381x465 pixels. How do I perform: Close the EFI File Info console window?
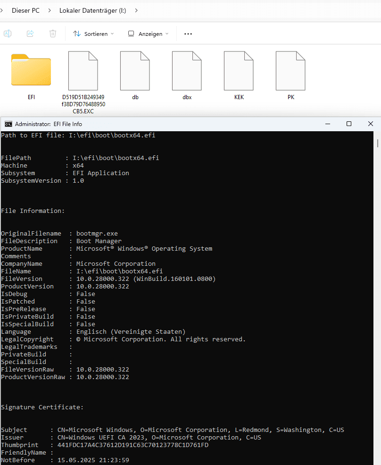[370, 124]
